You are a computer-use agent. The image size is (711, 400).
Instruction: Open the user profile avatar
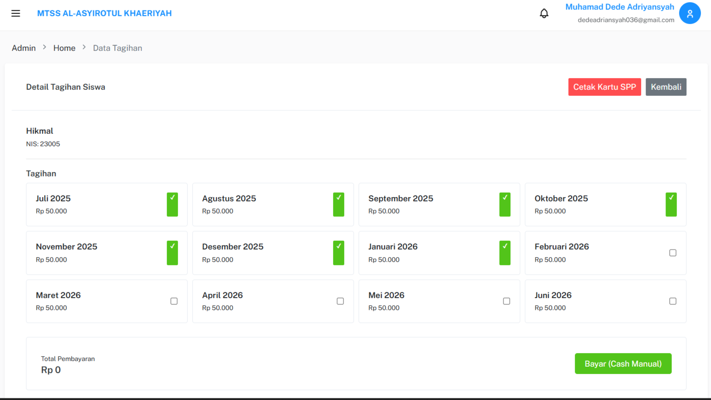click(x=690, y=13)
